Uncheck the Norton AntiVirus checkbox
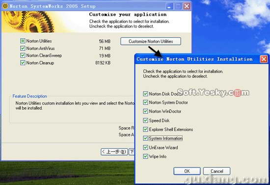This screenshot has width=270, height=185. coord(23,48)
